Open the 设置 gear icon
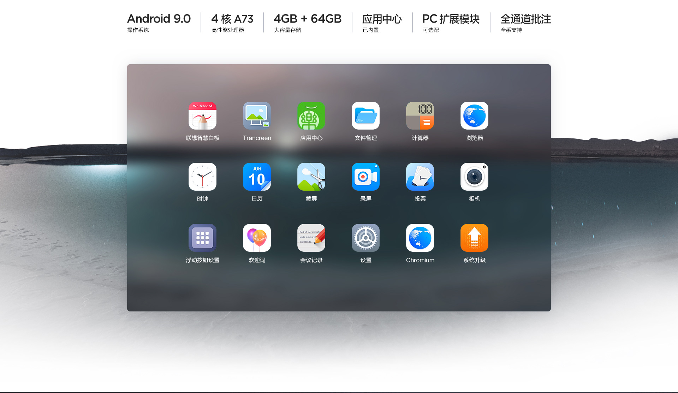678x393 pixels. [365, 238]
